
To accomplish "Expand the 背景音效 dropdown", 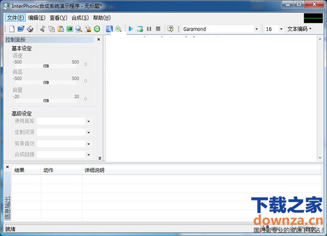I will (x=88, y=144).
